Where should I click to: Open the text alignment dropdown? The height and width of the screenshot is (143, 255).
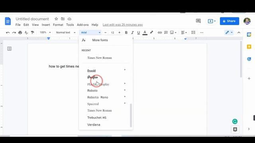(184, 33)
